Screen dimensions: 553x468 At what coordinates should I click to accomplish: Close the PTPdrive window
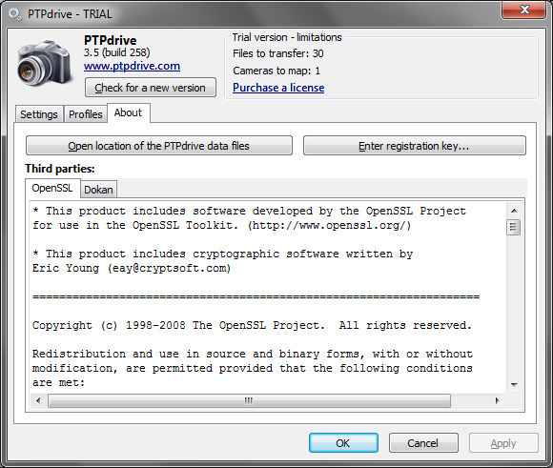[x=524, y=10]
